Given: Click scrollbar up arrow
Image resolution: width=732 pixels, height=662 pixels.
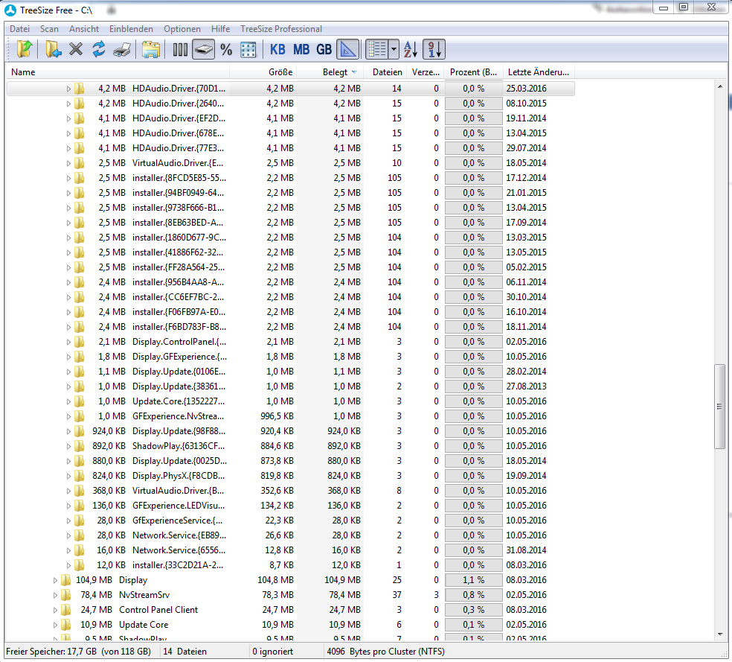Looking at the screenshot, I should pyautogui.click(x=719, y=86).
